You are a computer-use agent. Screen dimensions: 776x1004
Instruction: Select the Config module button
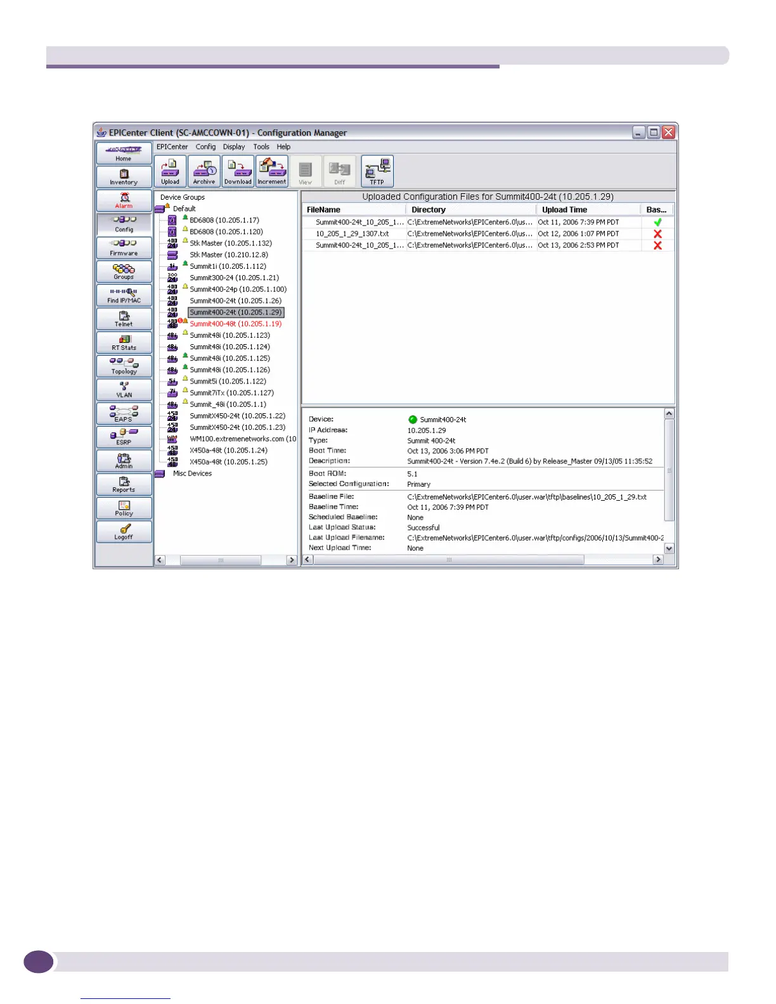click(124, 224)
